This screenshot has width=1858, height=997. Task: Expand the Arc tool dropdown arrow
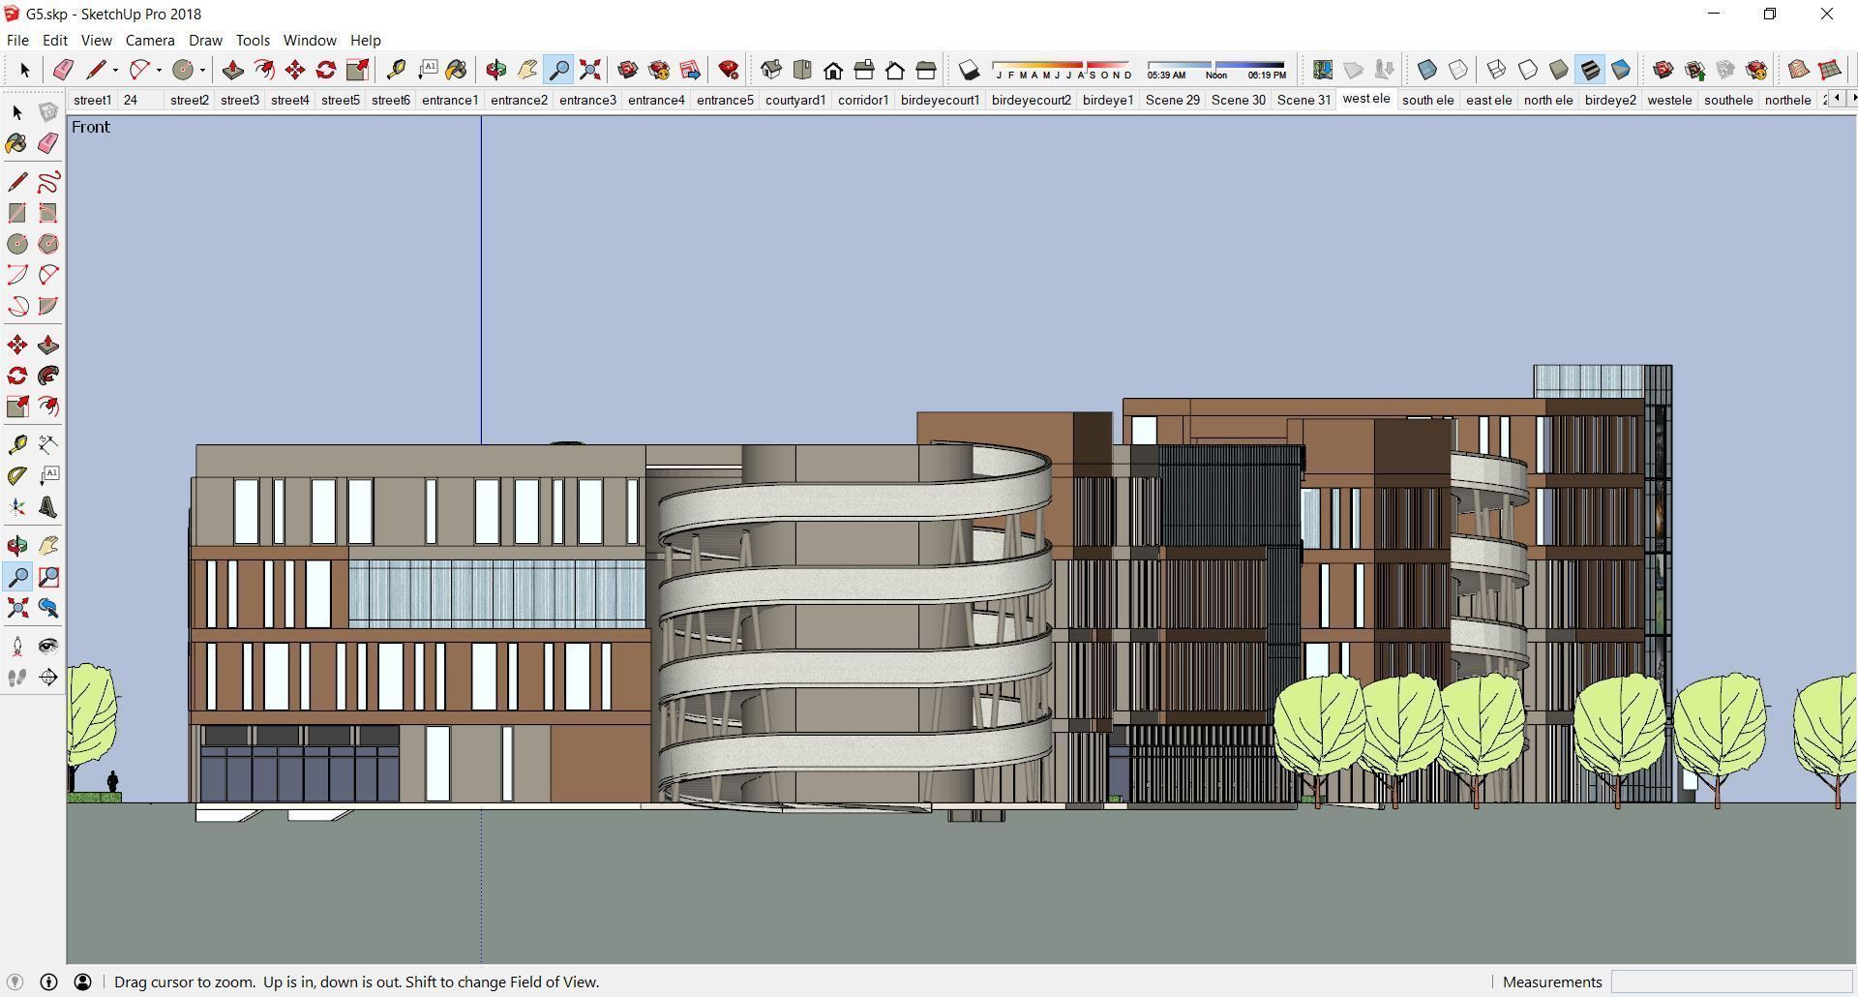coord(159,70)
